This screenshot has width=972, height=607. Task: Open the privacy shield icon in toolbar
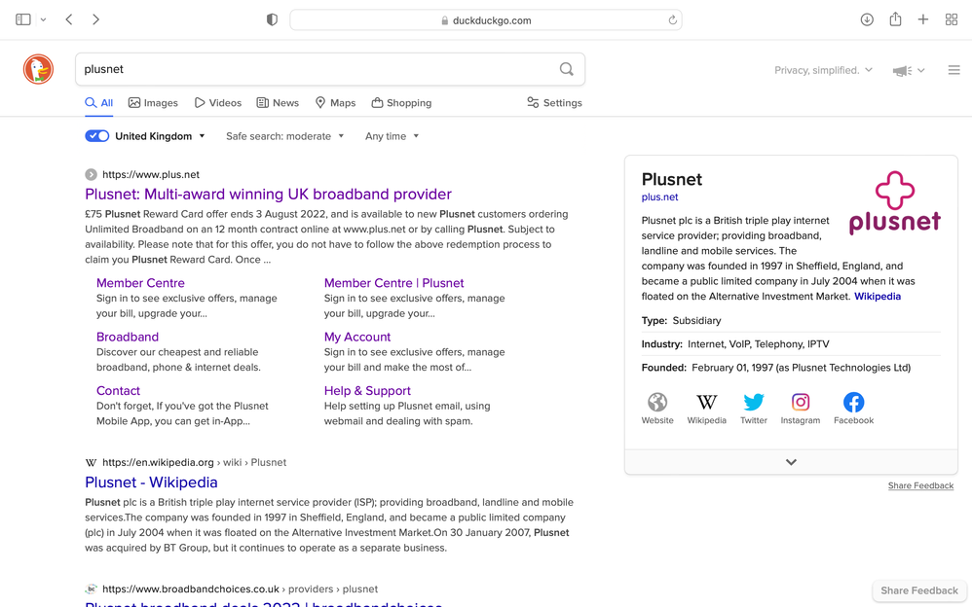pyautogui.click(x=272, y=18)
